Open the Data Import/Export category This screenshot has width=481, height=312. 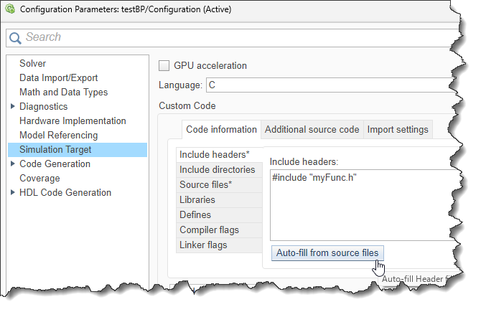coord(58,78)
